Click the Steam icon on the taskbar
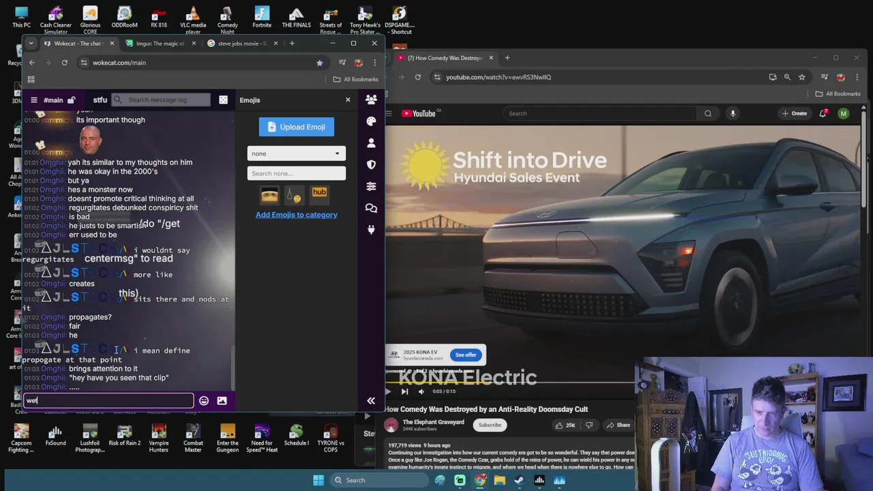 [x=519, y=480]
